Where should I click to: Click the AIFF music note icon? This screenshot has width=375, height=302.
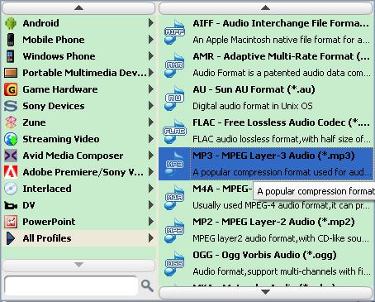click(174, 32)
